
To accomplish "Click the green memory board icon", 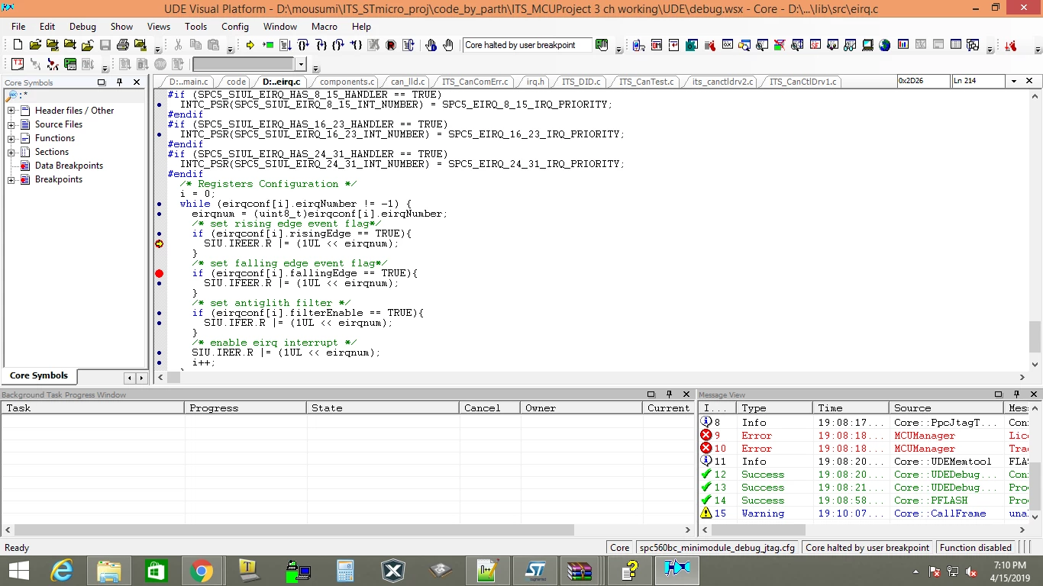I will pyautogui.click(x=70, y=64).
